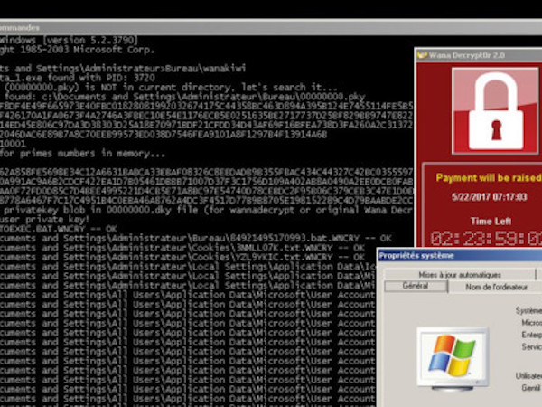The image size is (542, 407).
Task: Click the 'TOEXEC.BAT.WNCRY -- OK' line
Action: click(x=59, y=229)
